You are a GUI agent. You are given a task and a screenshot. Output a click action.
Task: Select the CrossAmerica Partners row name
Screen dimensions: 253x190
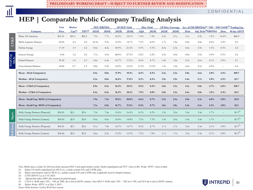pos(30,66)
